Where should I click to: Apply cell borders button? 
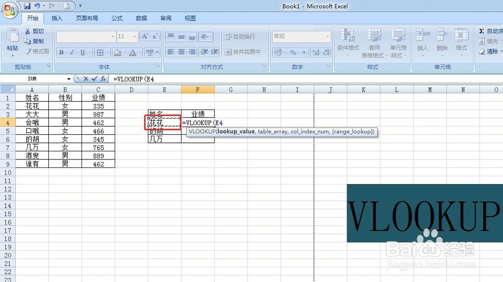100,52
